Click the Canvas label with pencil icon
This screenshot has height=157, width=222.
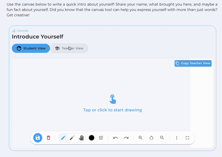pos(20,31)
